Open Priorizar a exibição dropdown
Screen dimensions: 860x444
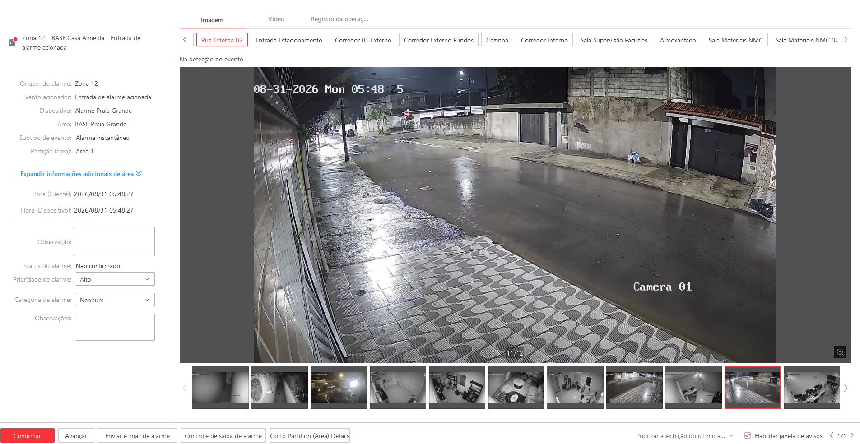(684, 436)
